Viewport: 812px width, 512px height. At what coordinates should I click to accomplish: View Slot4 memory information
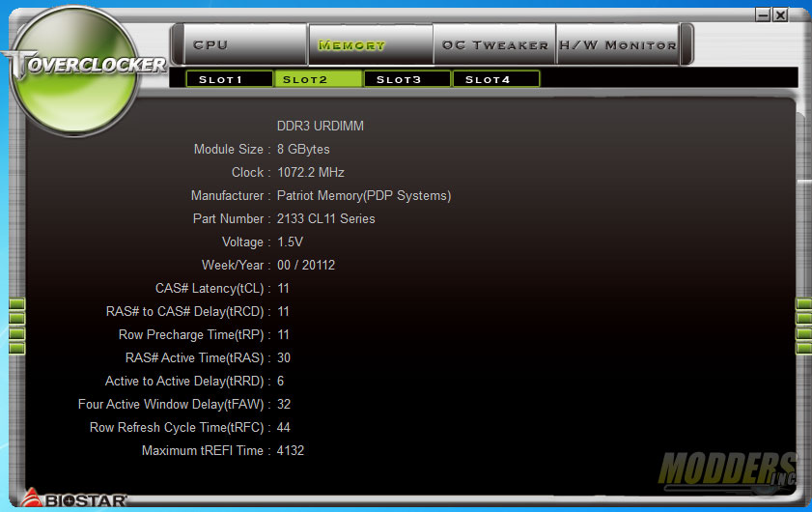496,79
